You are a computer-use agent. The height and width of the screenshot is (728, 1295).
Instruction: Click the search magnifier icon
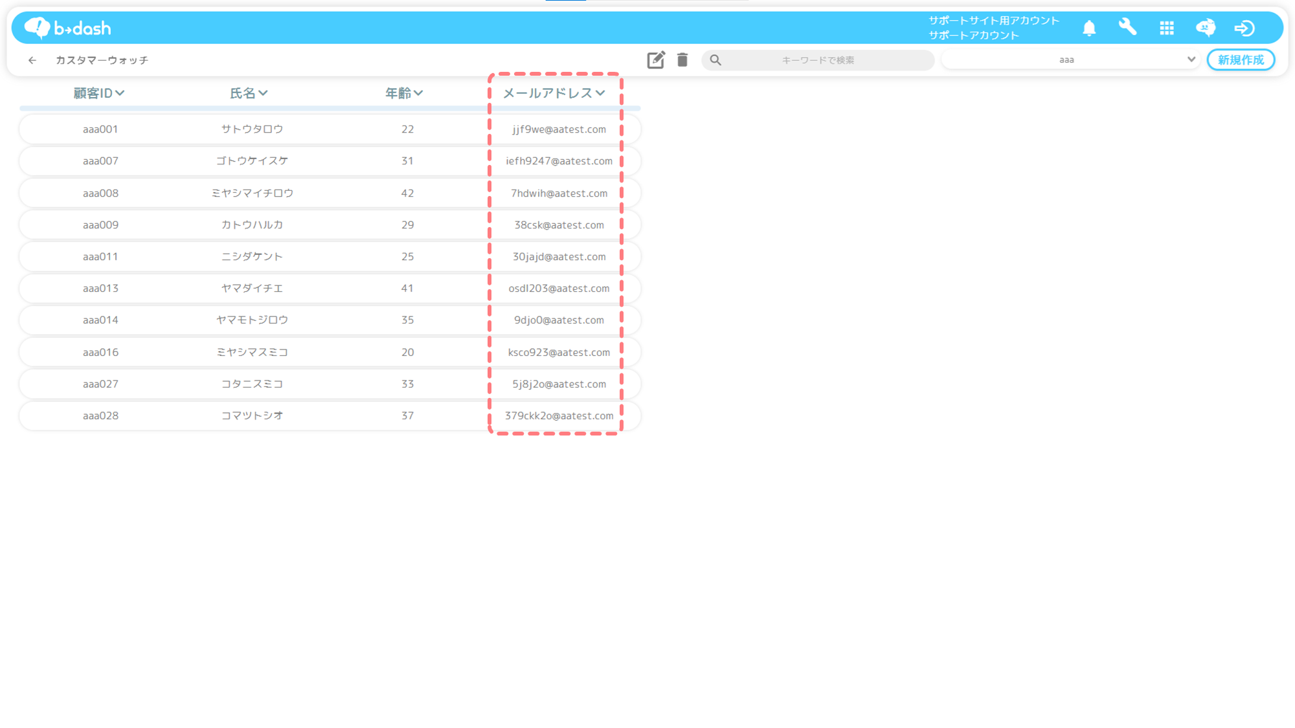pyautogui.click(x=715, y=60)
